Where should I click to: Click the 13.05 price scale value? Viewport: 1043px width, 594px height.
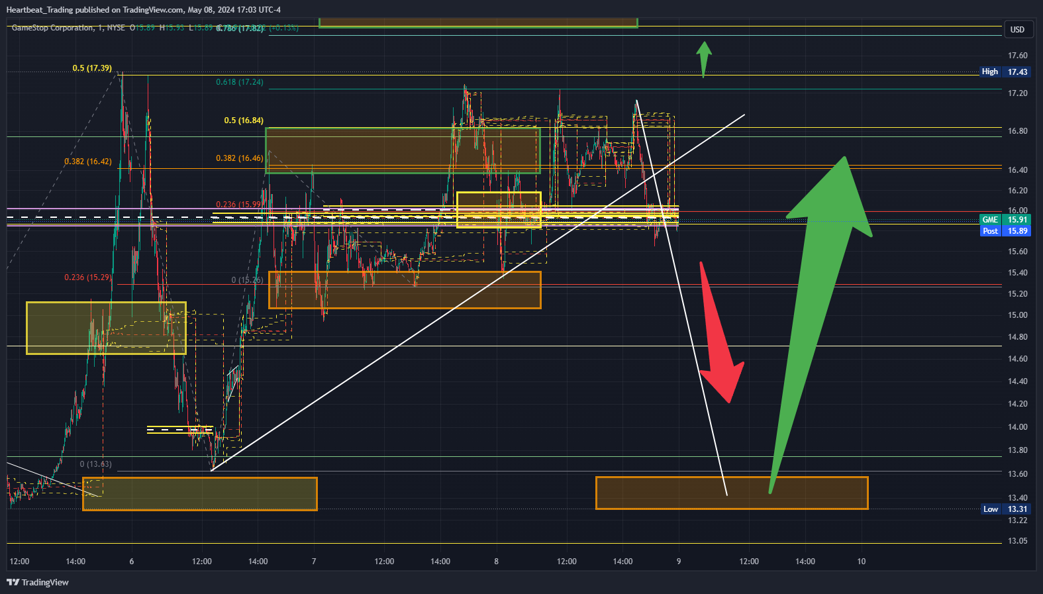tap(1018, 541)
